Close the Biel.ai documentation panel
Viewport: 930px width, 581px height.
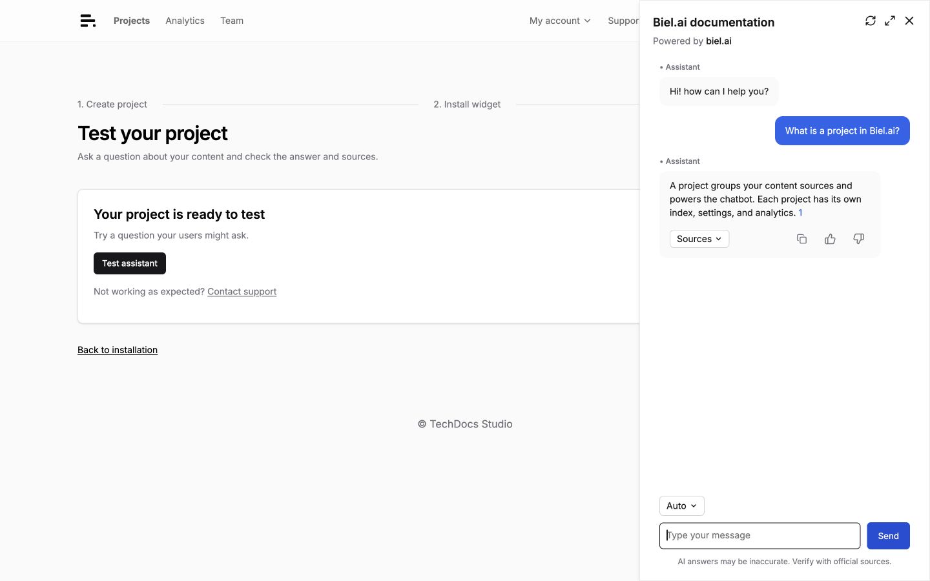[909, 21]
